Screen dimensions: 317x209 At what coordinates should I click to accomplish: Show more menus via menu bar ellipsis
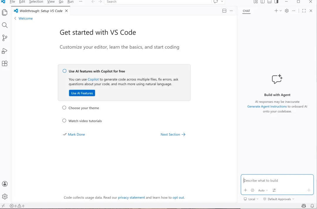point(81,2)
